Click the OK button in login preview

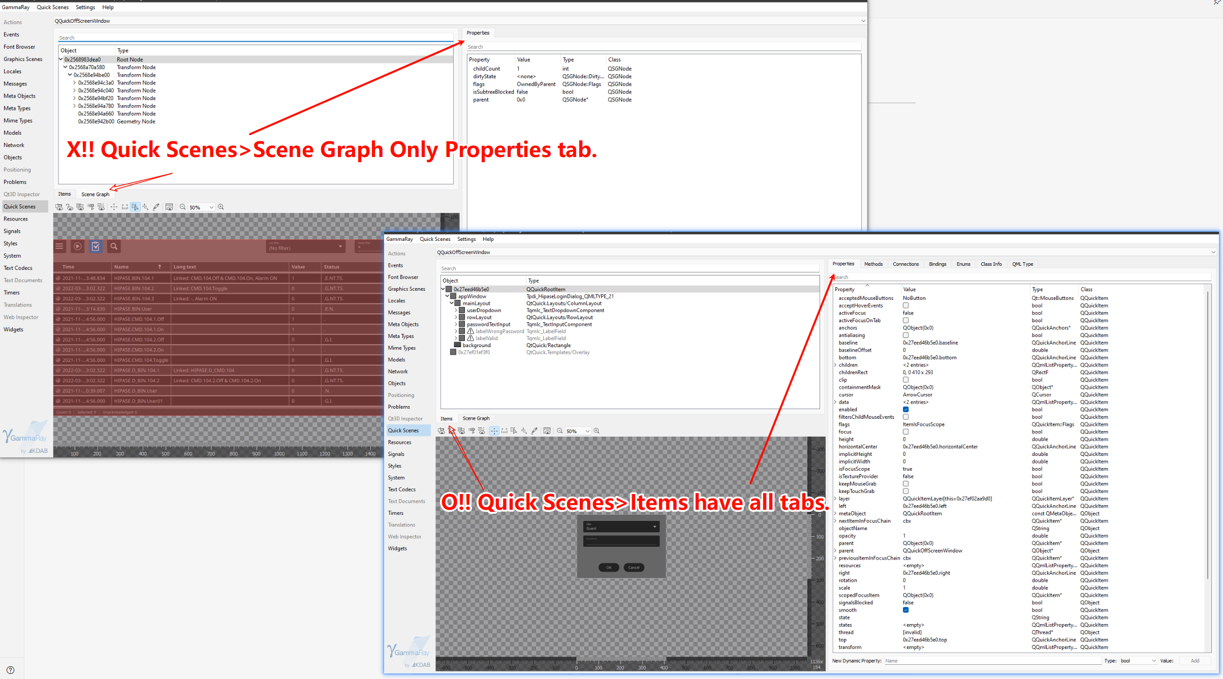[x=609, y=568]
